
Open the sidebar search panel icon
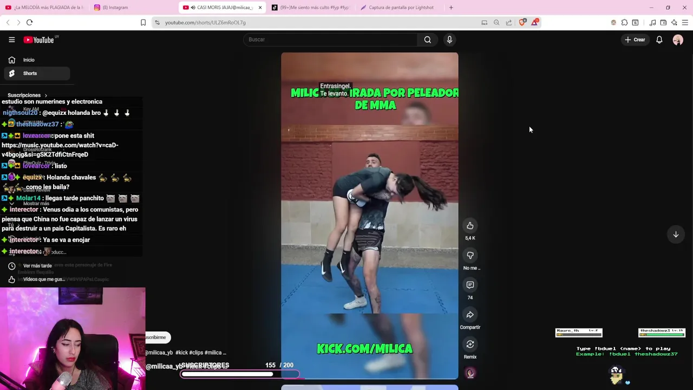635,22
